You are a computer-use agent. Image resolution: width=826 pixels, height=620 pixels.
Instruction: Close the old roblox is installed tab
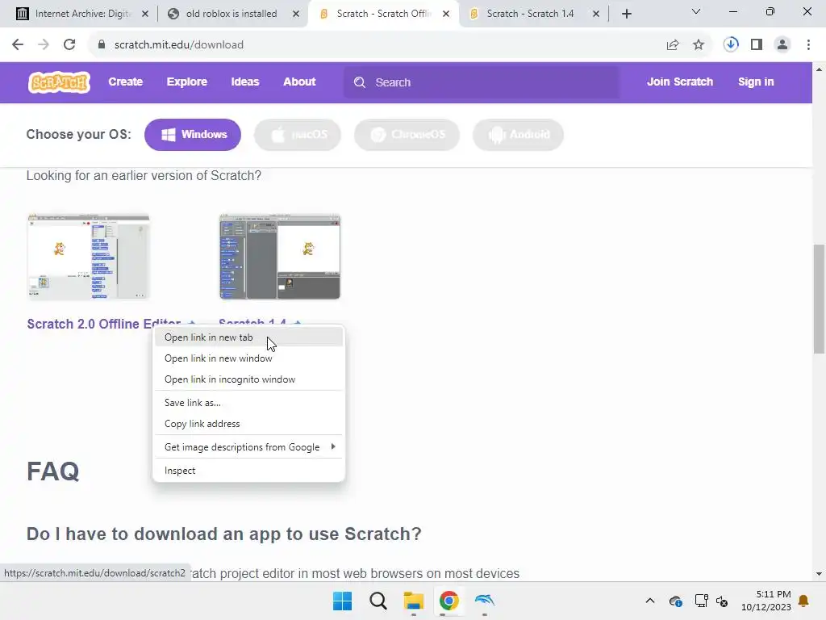(x=296, y=14)
